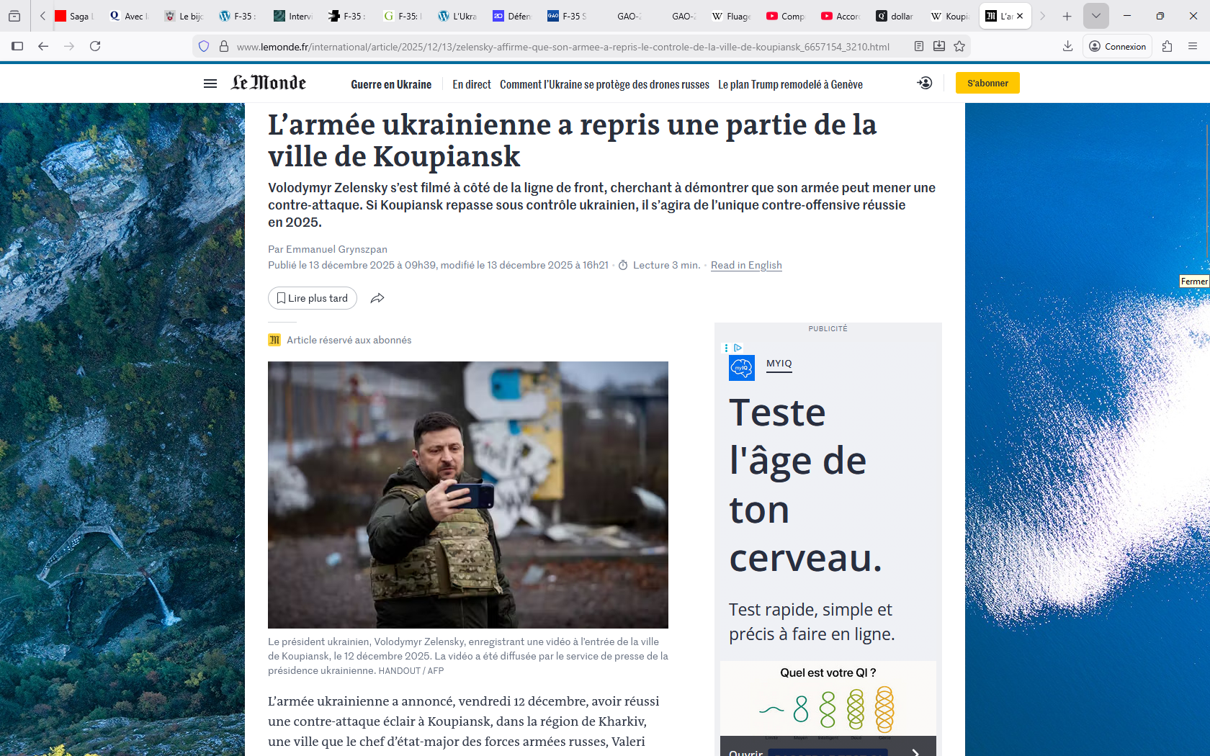The height and width of the screenshot is (756, 1210).
Task: Toggle the sidebar panel button
Action: 17,46
